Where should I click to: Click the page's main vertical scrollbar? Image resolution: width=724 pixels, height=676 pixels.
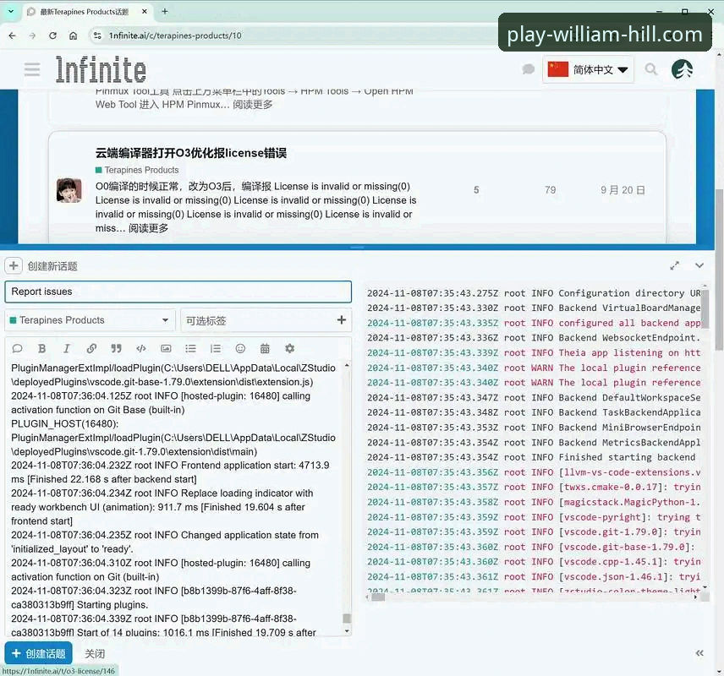pos(720,270)
